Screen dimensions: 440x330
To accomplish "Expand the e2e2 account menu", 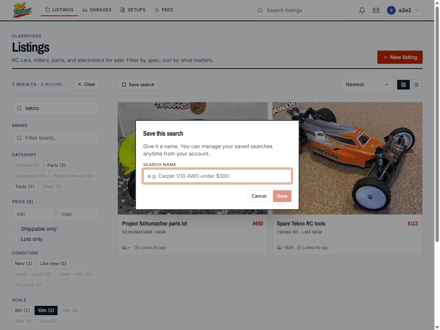I will [404, 10].
